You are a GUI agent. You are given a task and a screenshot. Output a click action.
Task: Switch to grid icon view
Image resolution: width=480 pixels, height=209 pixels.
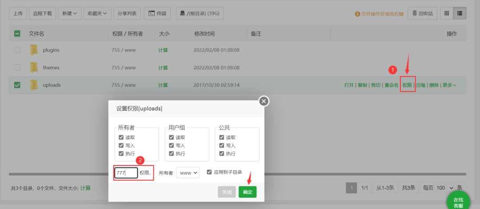coord(447,13)
